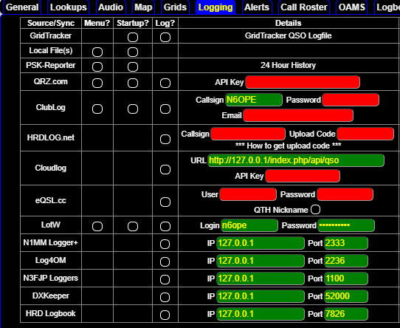Check QRZ.com Log checkbox
This screenshot has height=328, width=400.
point(165,83)
